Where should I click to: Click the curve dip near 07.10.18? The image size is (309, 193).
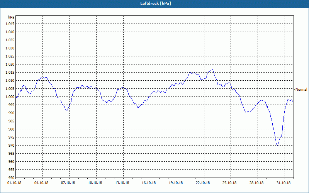click(66, 111)
